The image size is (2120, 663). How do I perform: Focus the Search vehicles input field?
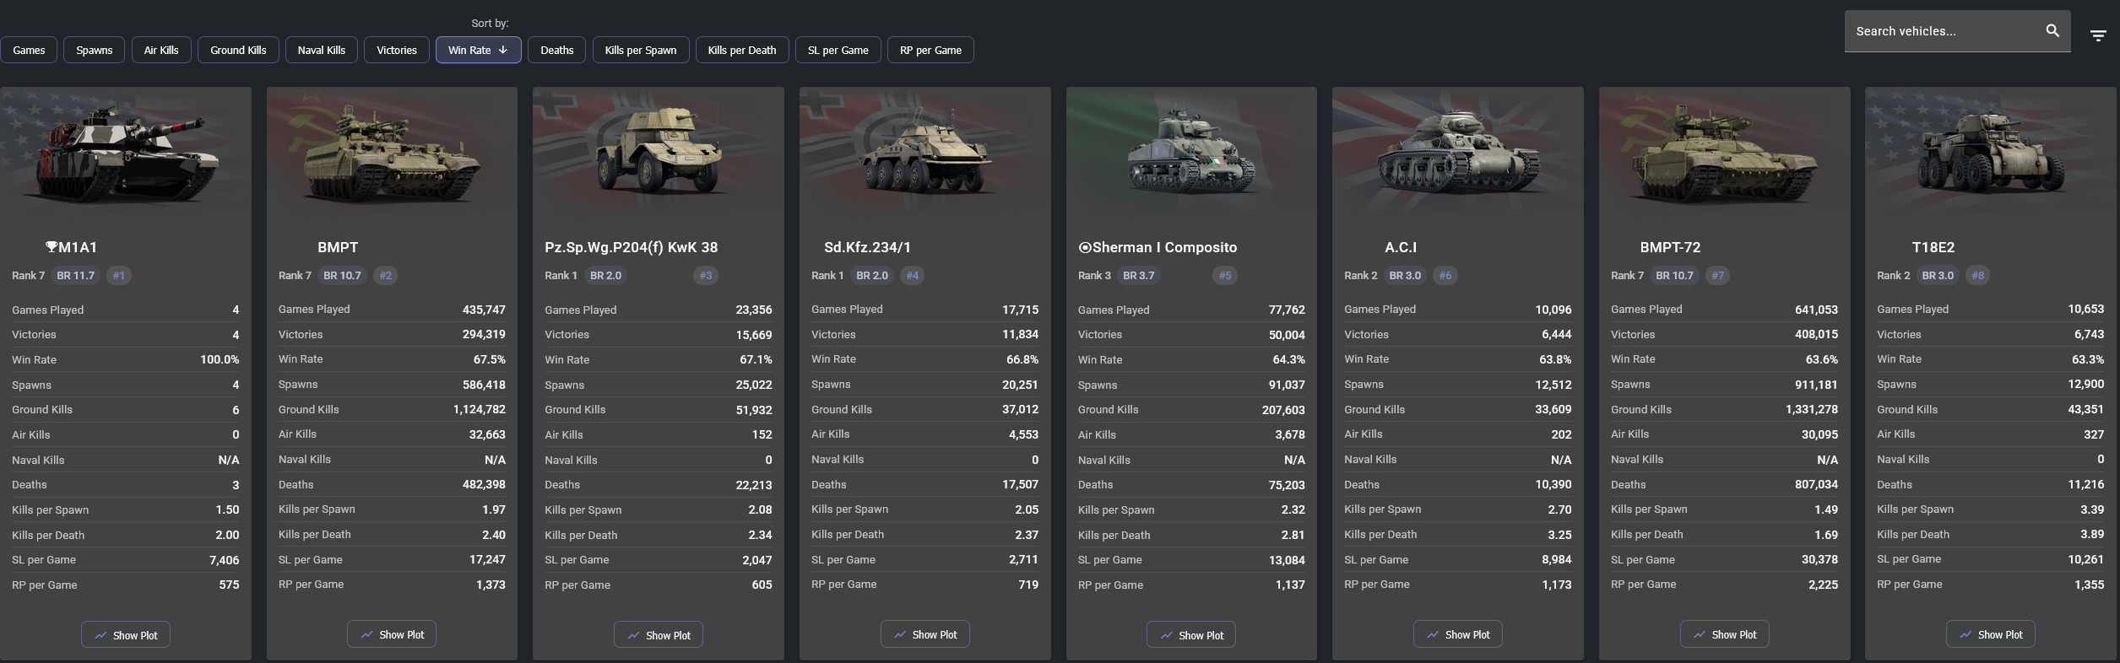1942,31
